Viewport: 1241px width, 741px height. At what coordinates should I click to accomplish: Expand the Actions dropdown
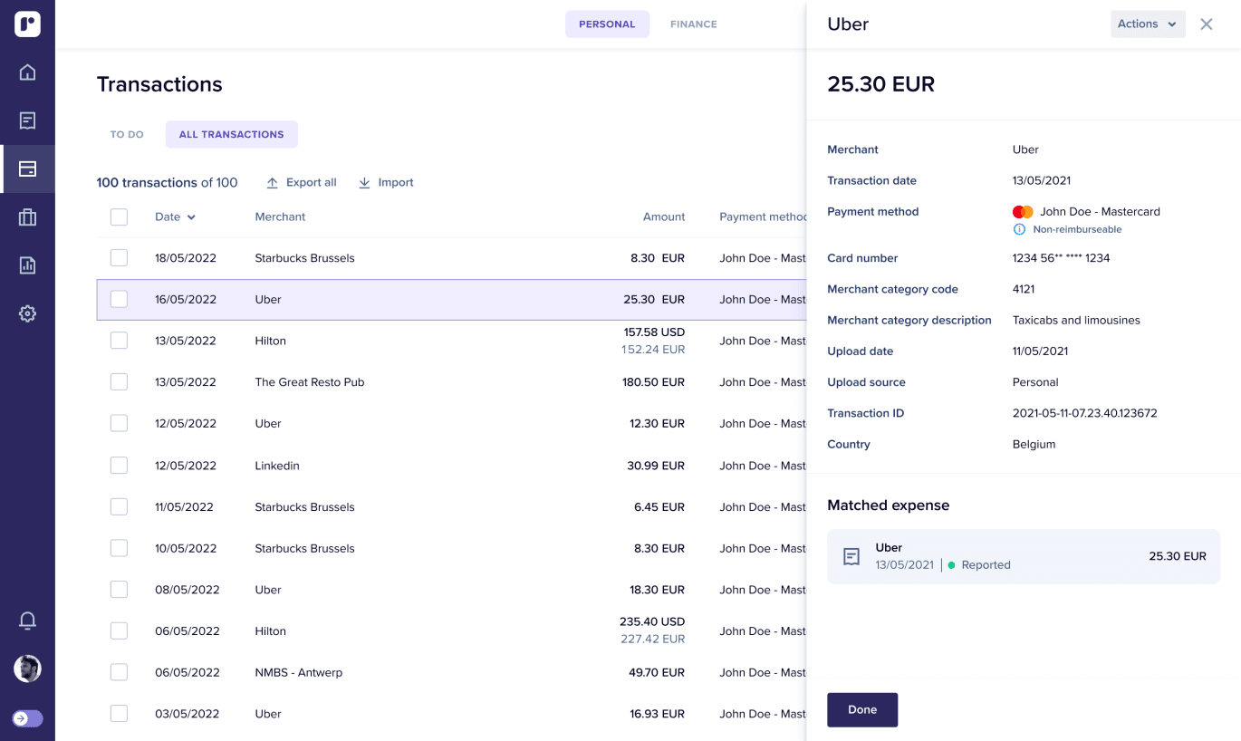pyautogui.click(x=1147, y=24)
